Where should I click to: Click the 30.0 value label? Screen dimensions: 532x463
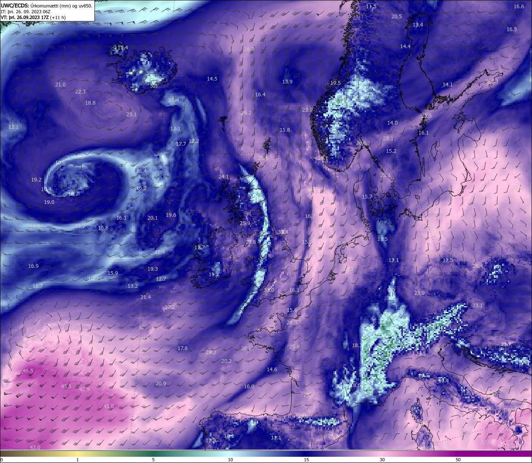[x=269, y=290]
